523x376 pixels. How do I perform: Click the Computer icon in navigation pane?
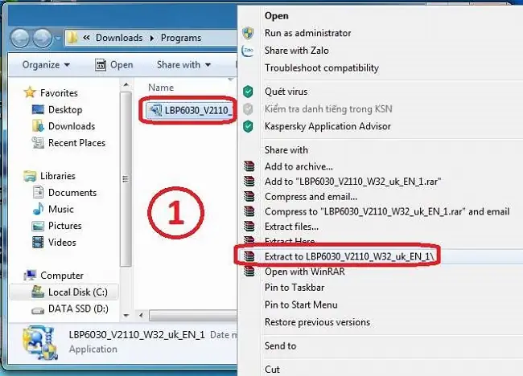coord(30,275)
